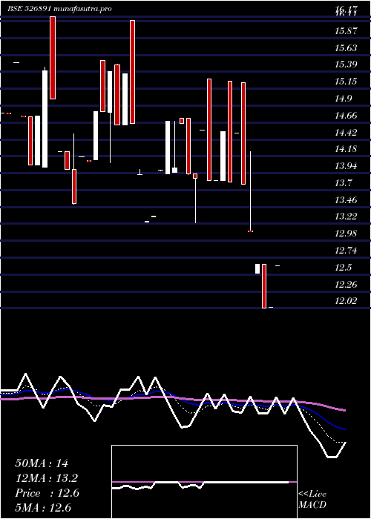Select the 12.98 price axis label
This screenshot has height=519, width=371.
(x=346, y=234)
